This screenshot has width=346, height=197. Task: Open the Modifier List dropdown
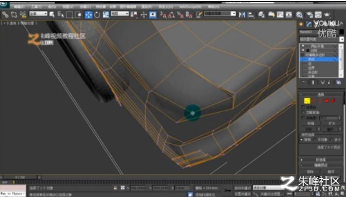(321, 39)
